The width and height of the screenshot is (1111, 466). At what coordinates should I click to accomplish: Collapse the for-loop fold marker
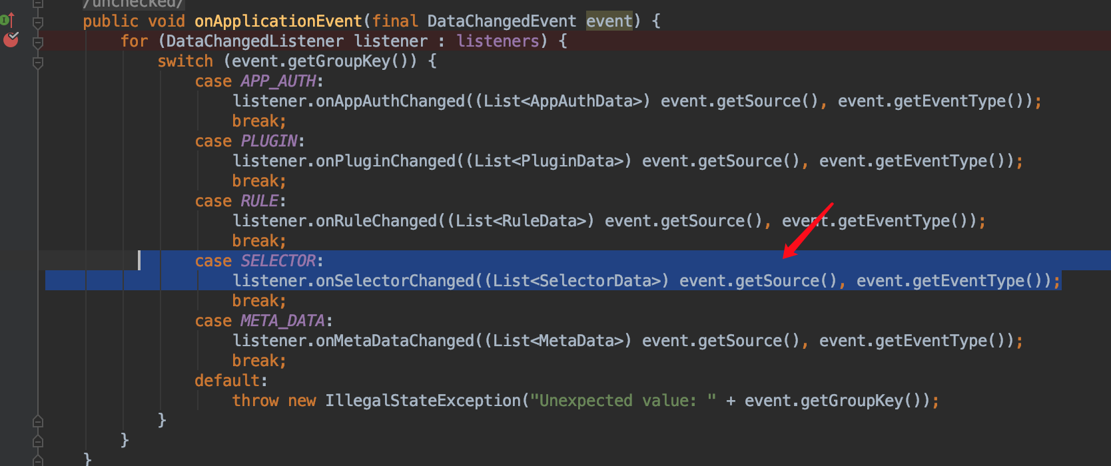click(38, 43)
